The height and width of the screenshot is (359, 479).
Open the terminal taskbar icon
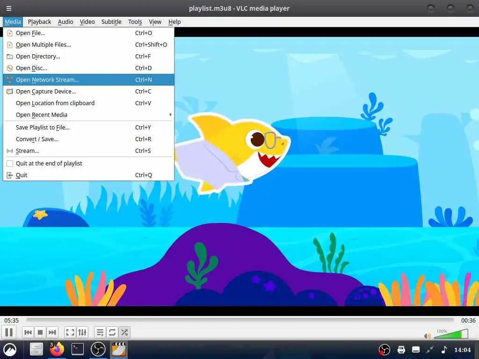[78, 349]
